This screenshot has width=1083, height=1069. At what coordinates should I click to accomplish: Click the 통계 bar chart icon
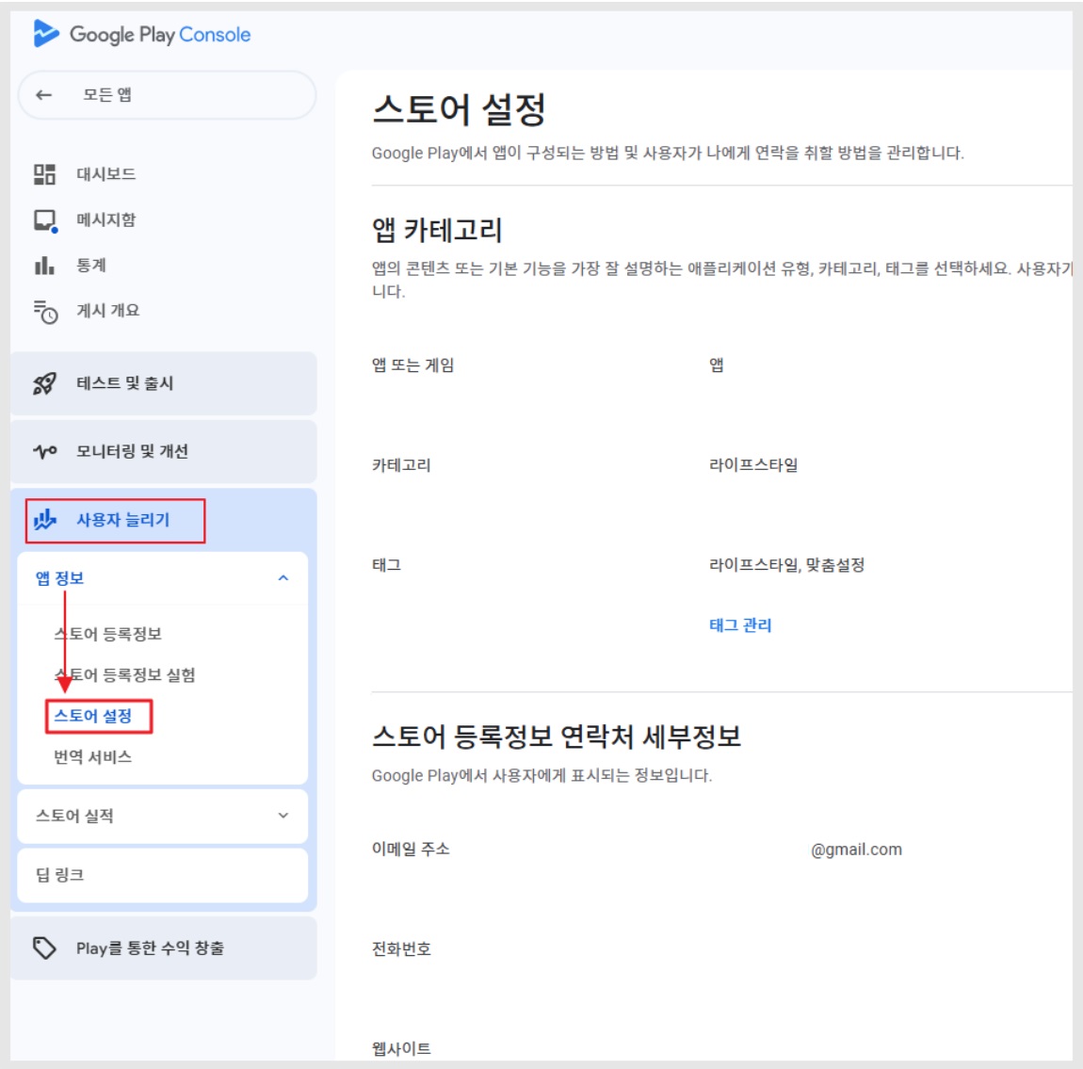(44, 266)
